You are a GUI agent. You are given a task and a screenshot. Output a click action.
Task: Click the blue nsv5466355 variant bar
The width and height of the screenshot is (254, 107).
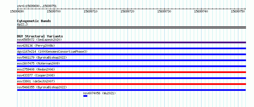pyautogui.click(x=131, y=90)
